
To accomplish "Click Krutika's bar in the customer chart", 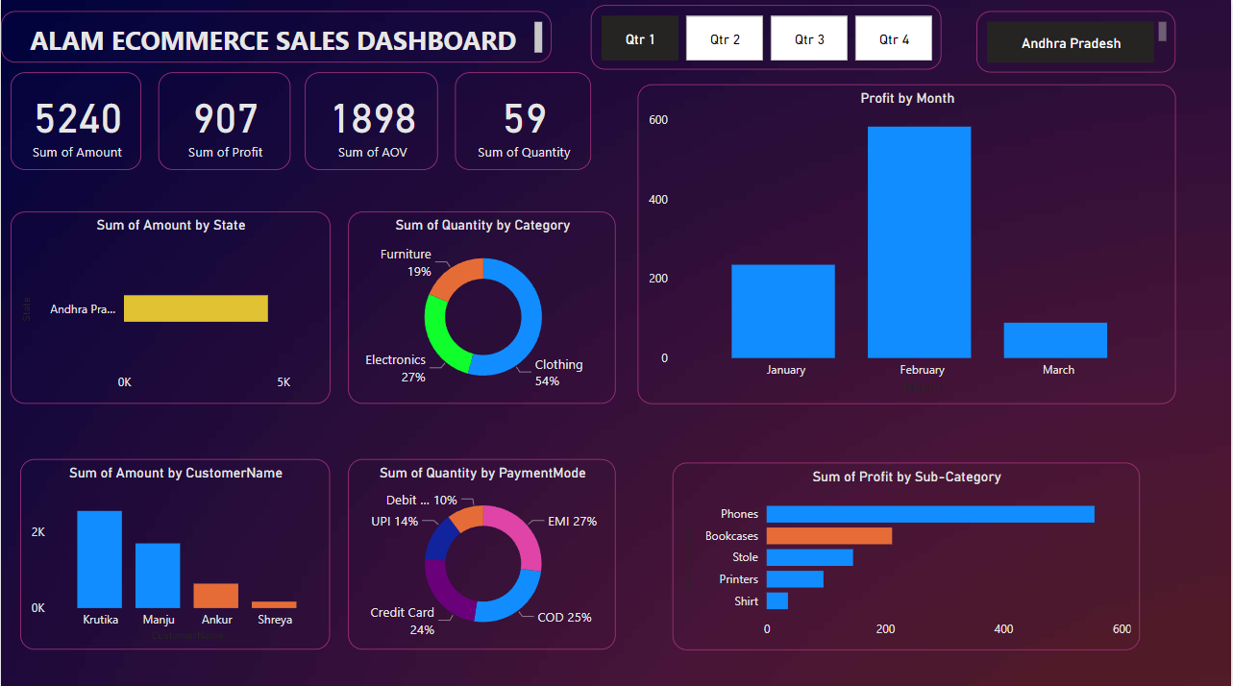I will click(100, 559).
